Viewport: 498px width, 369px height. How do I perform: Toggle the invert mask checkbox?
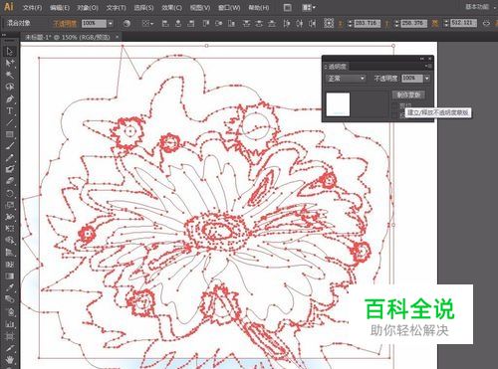tap(394, 114)
